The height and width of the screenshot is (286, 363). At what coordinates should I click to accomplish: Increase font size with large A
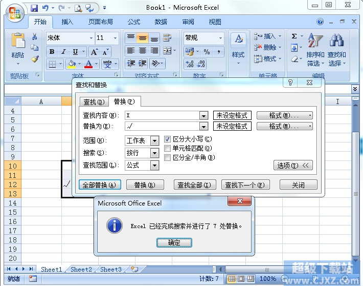point(94,52)
